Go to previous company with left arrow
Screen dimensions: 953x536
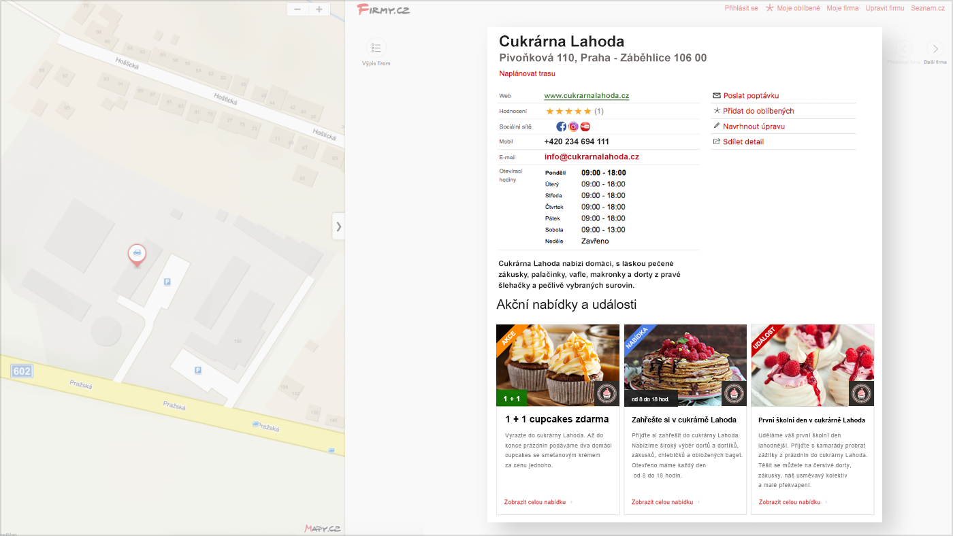pyautogui.click(x=904, y=48)
